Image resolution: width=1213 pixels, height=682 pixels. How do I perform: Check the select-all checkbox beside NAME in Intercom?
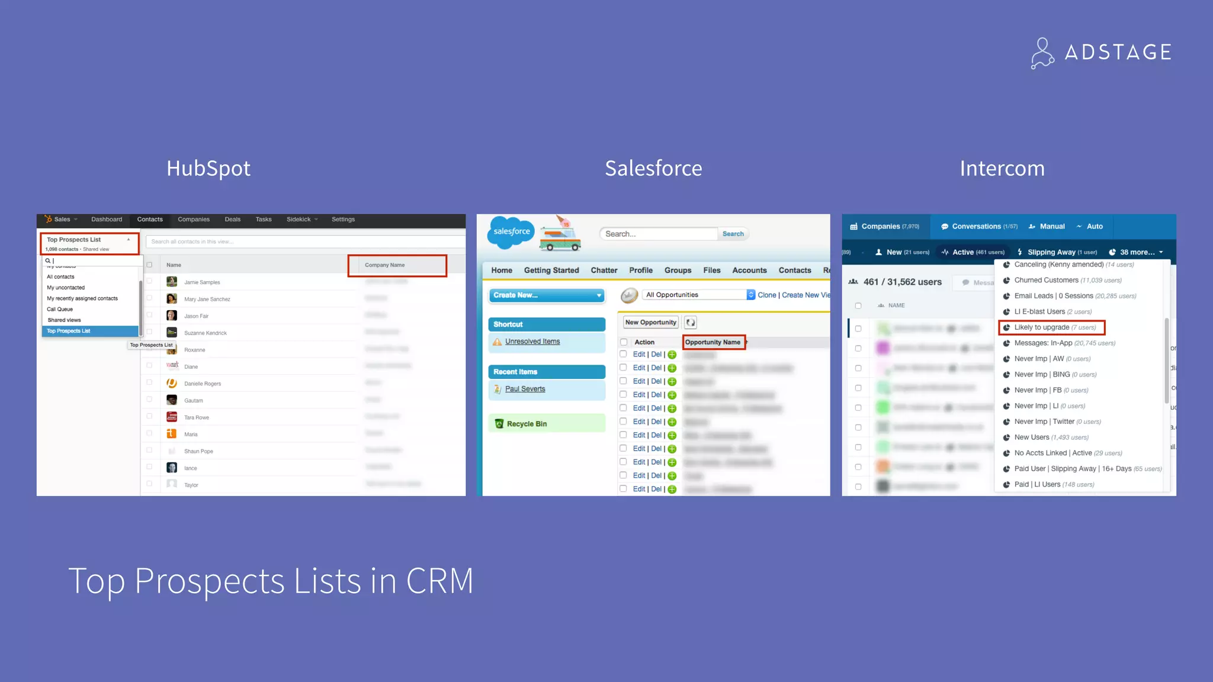pos(858,305)
